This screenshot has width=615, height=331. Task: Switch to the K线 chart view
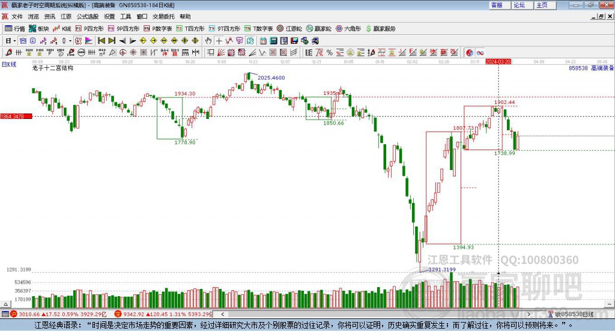62,29
